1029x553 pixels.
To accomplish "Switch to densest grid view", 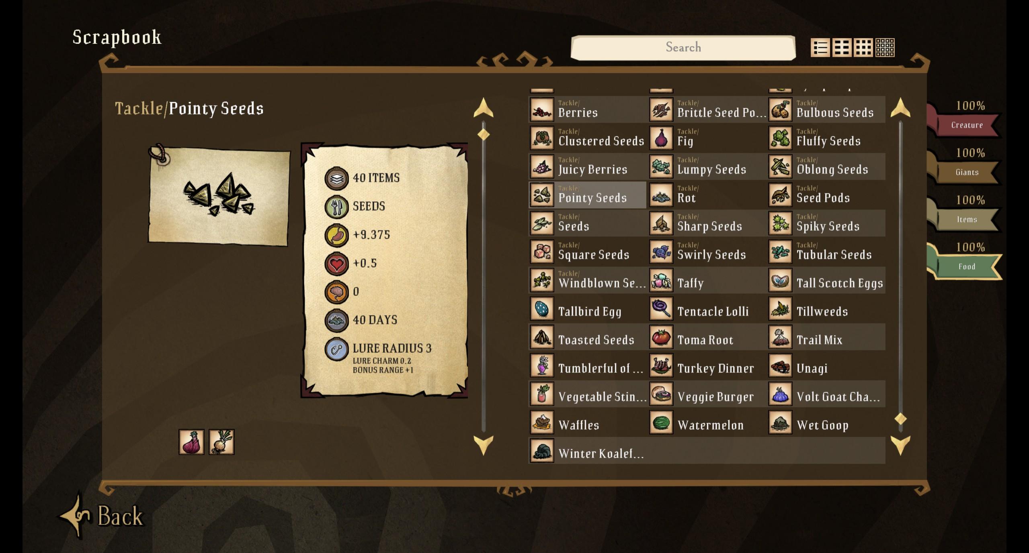I will click(x=885, y=48).
